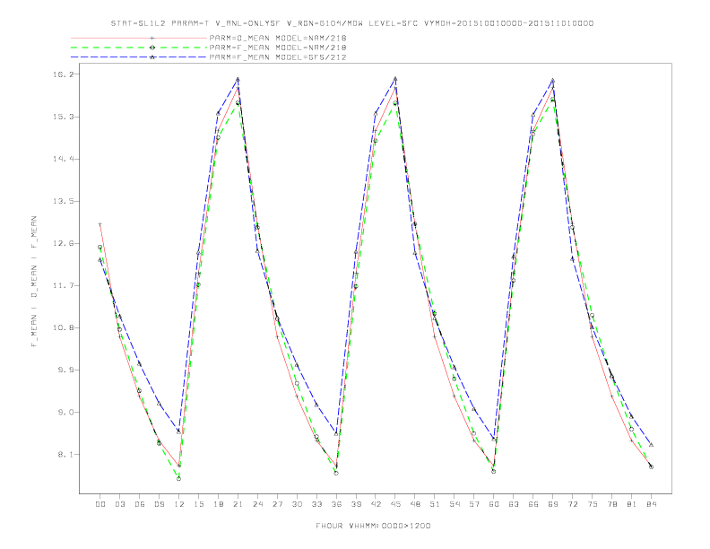
Task: Click x-axis forecast hour label 69
Action: [553, 504]
